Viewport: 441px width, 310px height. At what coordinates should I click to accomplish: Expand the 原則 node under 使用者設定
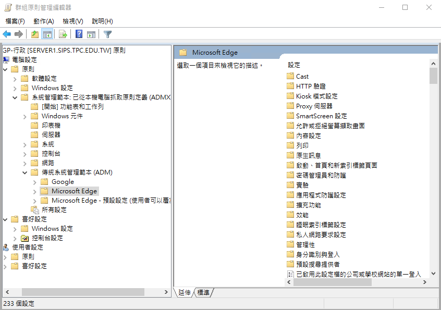[x=5, y=257]
